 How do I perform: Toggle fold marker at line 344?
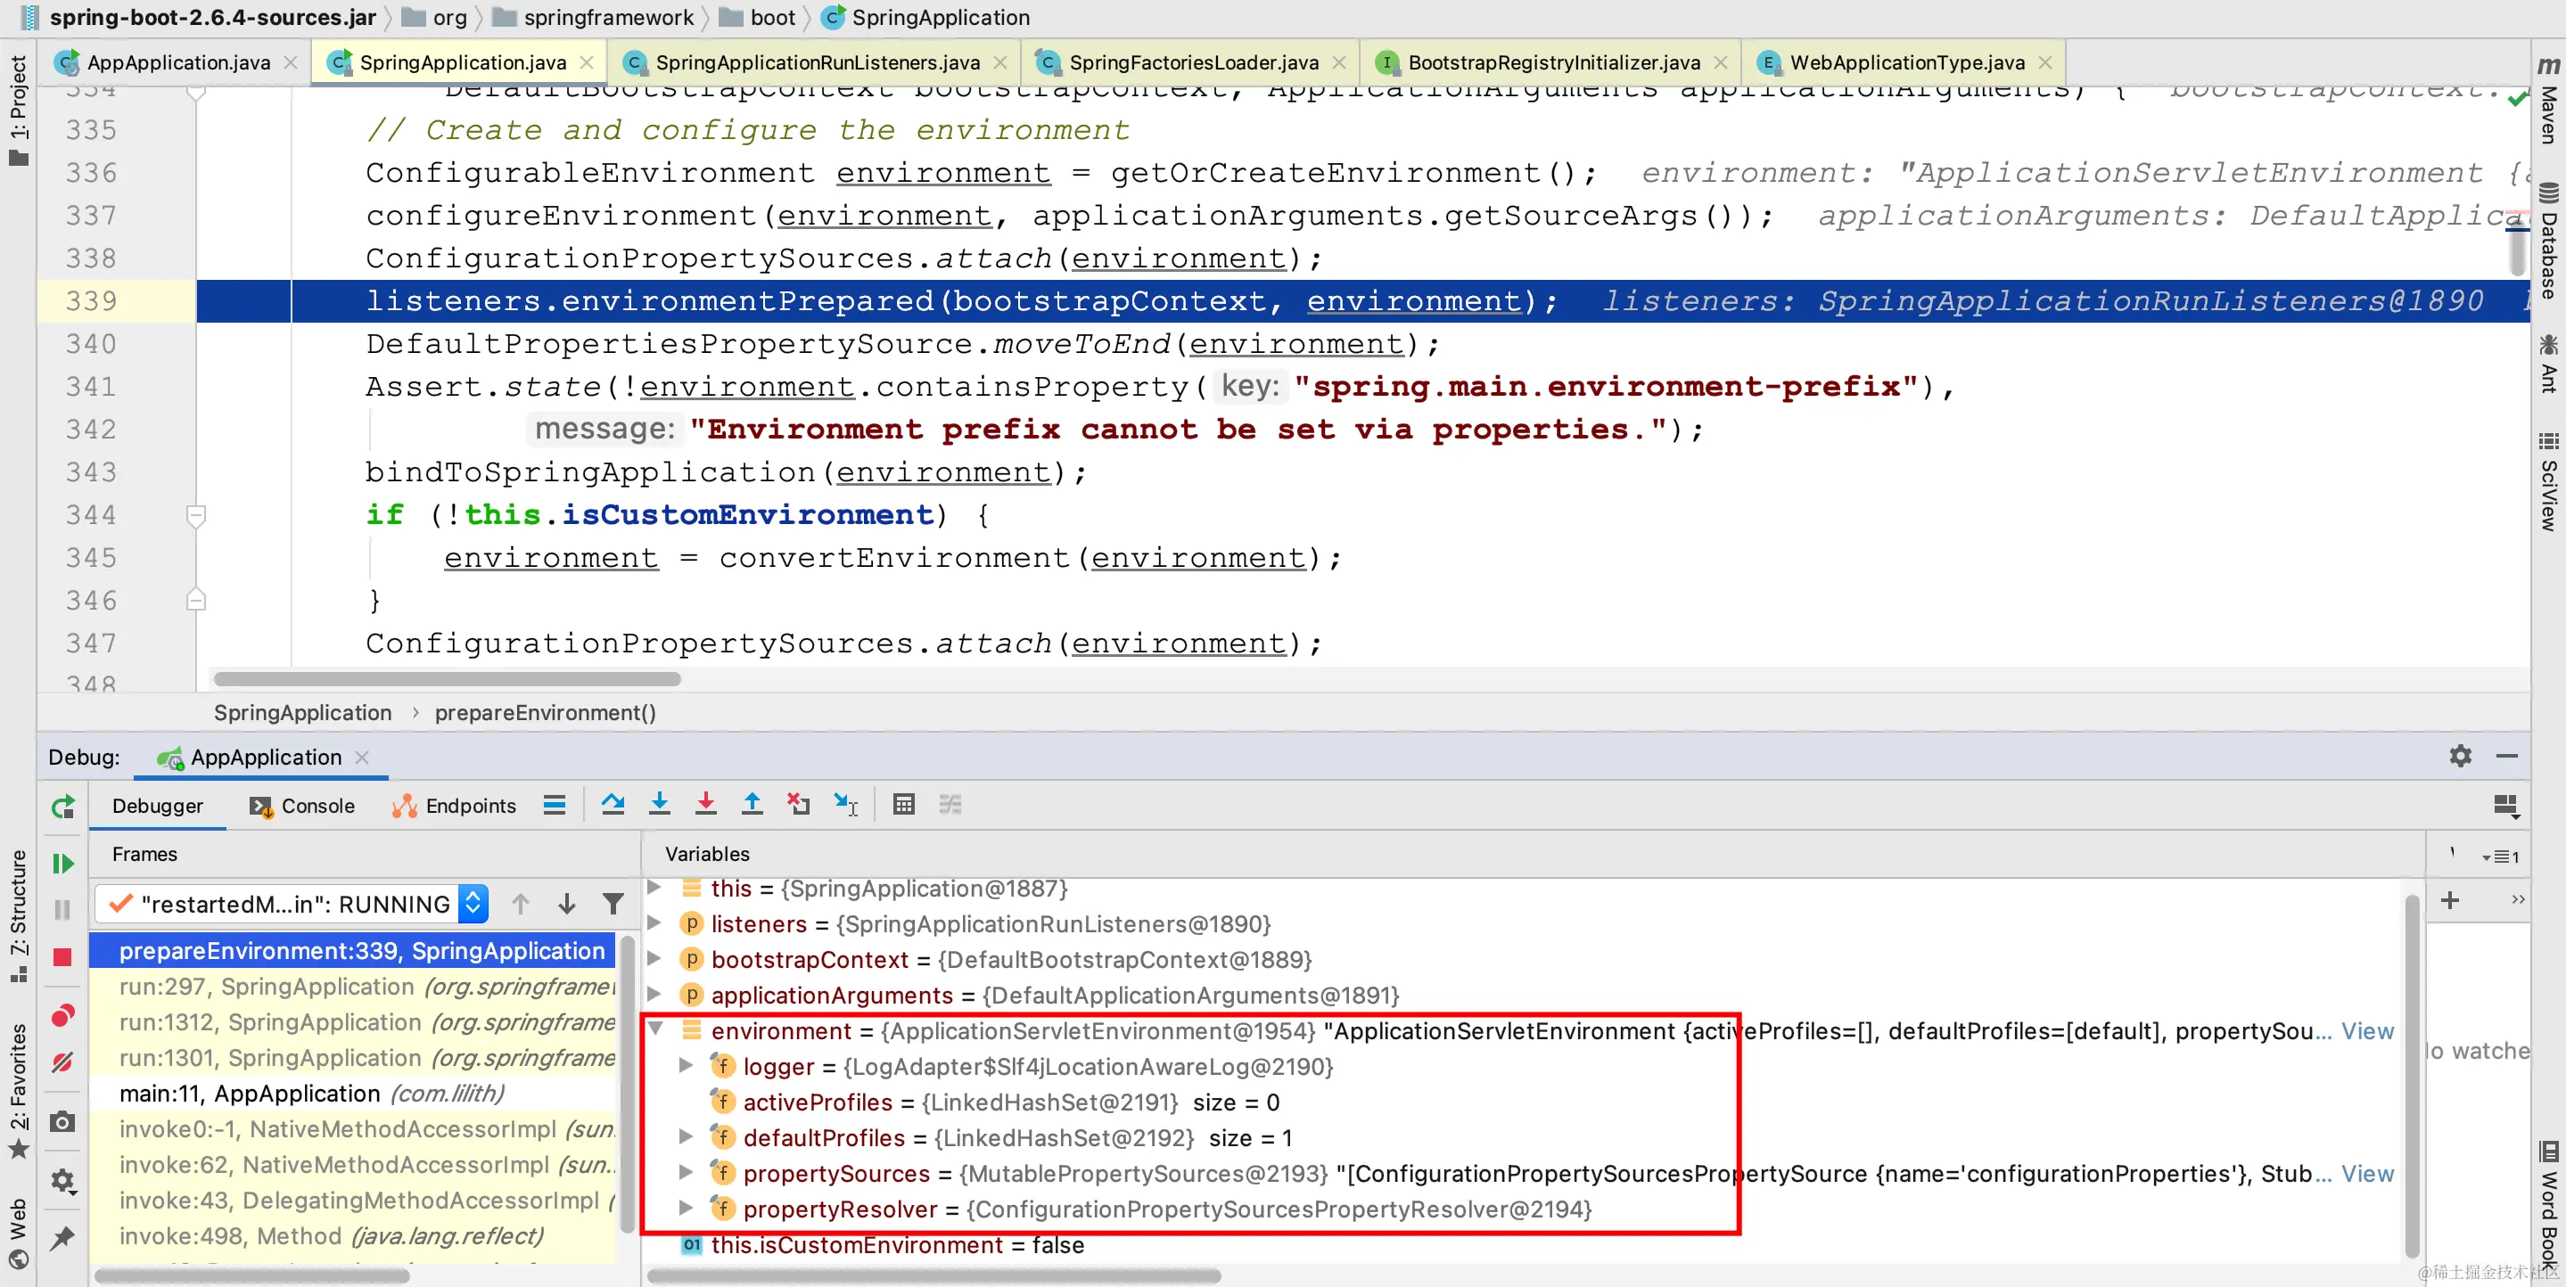[196, 515]
